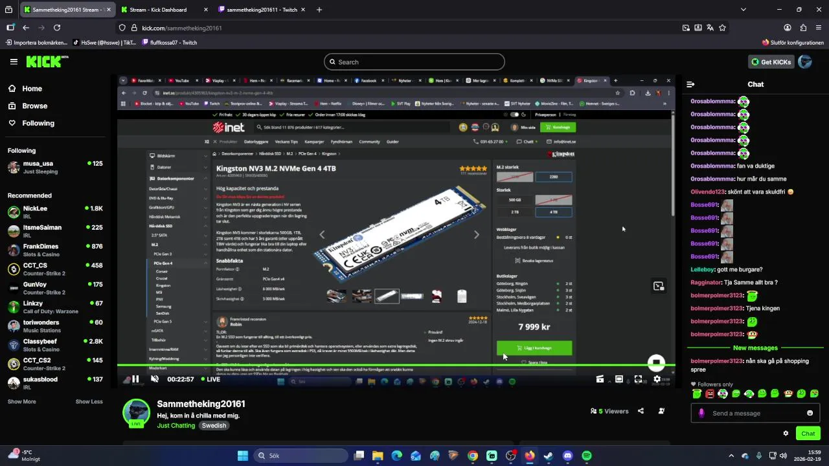Screen dimensions: 829x466
Task: Open Steam from taskbar
Action: tap(549, 456)
